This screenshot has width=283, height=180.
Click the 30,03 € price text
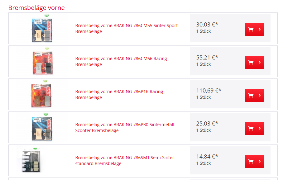pos(207,24)
